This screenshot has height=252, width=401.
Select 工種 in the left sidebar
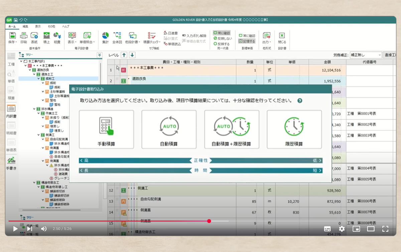(11, 59)
